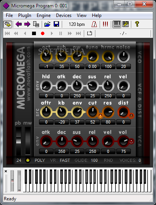Viewport: 156px width, 205px height.
Task: Click the 120 bpm tempo field
Action: click(77, 24)
